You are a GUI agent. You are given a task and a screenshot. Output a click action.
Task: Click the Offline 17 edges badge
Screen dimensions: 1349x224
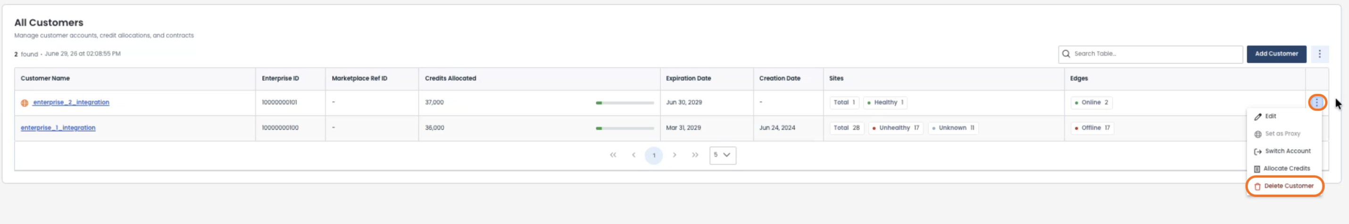pos(1092,128)
